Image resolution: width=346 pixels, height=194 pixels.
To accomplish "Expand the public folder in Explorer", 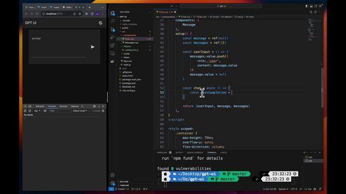I will pyautogui.click(x=125, y=28).
